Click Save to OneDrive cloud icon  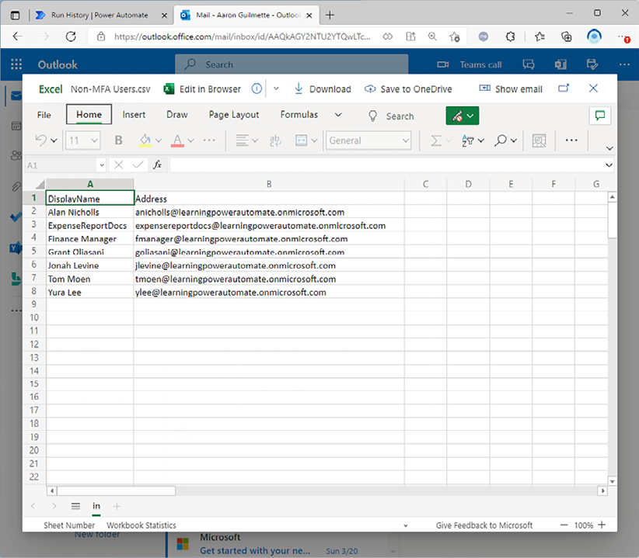pos(370,89)
